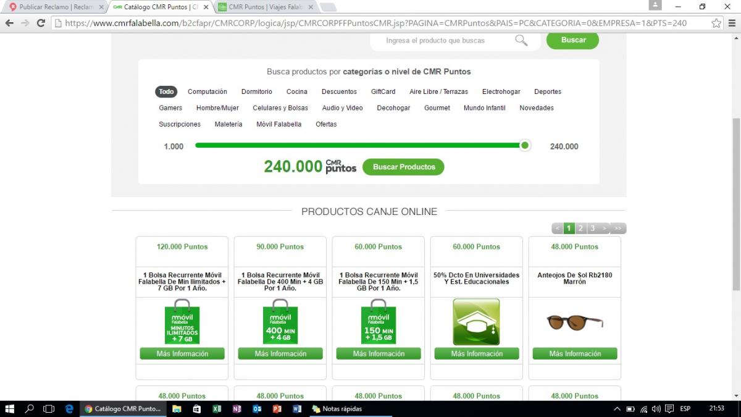Screen dimensions: 741x417
Task: Click the search magnifier icon in product search
Action: [x=521, y=40]
